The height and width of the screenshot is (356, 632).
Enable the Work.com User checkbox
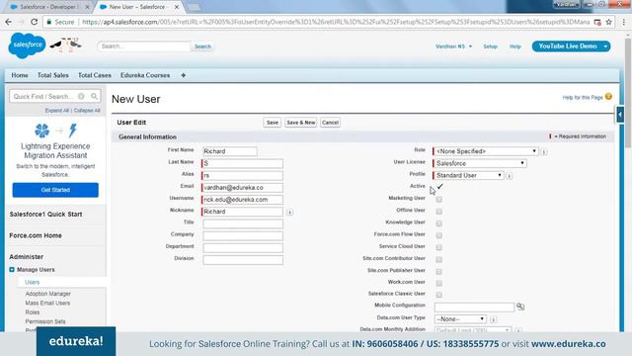click(438, 283)
